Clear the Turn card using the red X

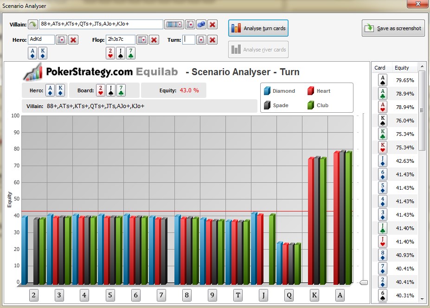click(212, 39)
